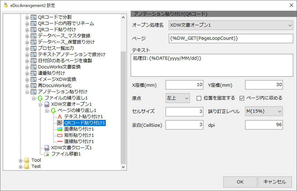Click the green loop icon of ファイルの繰り返し1
This screenshot has height=191, width=297.
tap(40, 98)
